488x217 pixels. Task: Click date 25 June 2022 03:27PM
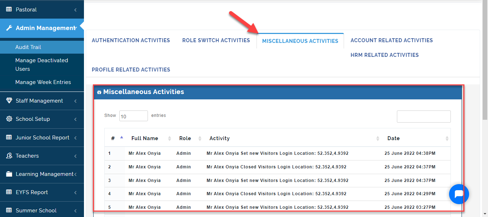[410, 207]
